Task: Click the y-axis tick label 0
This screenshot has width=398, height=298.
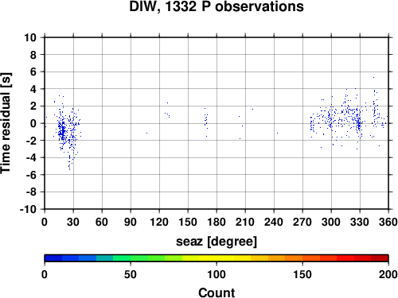Action: pos(33,123)
